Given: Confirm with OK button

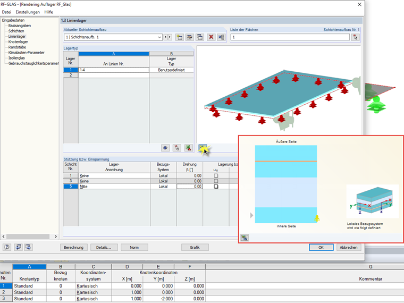Looking at the screenshot, I should tap(321, 247).
